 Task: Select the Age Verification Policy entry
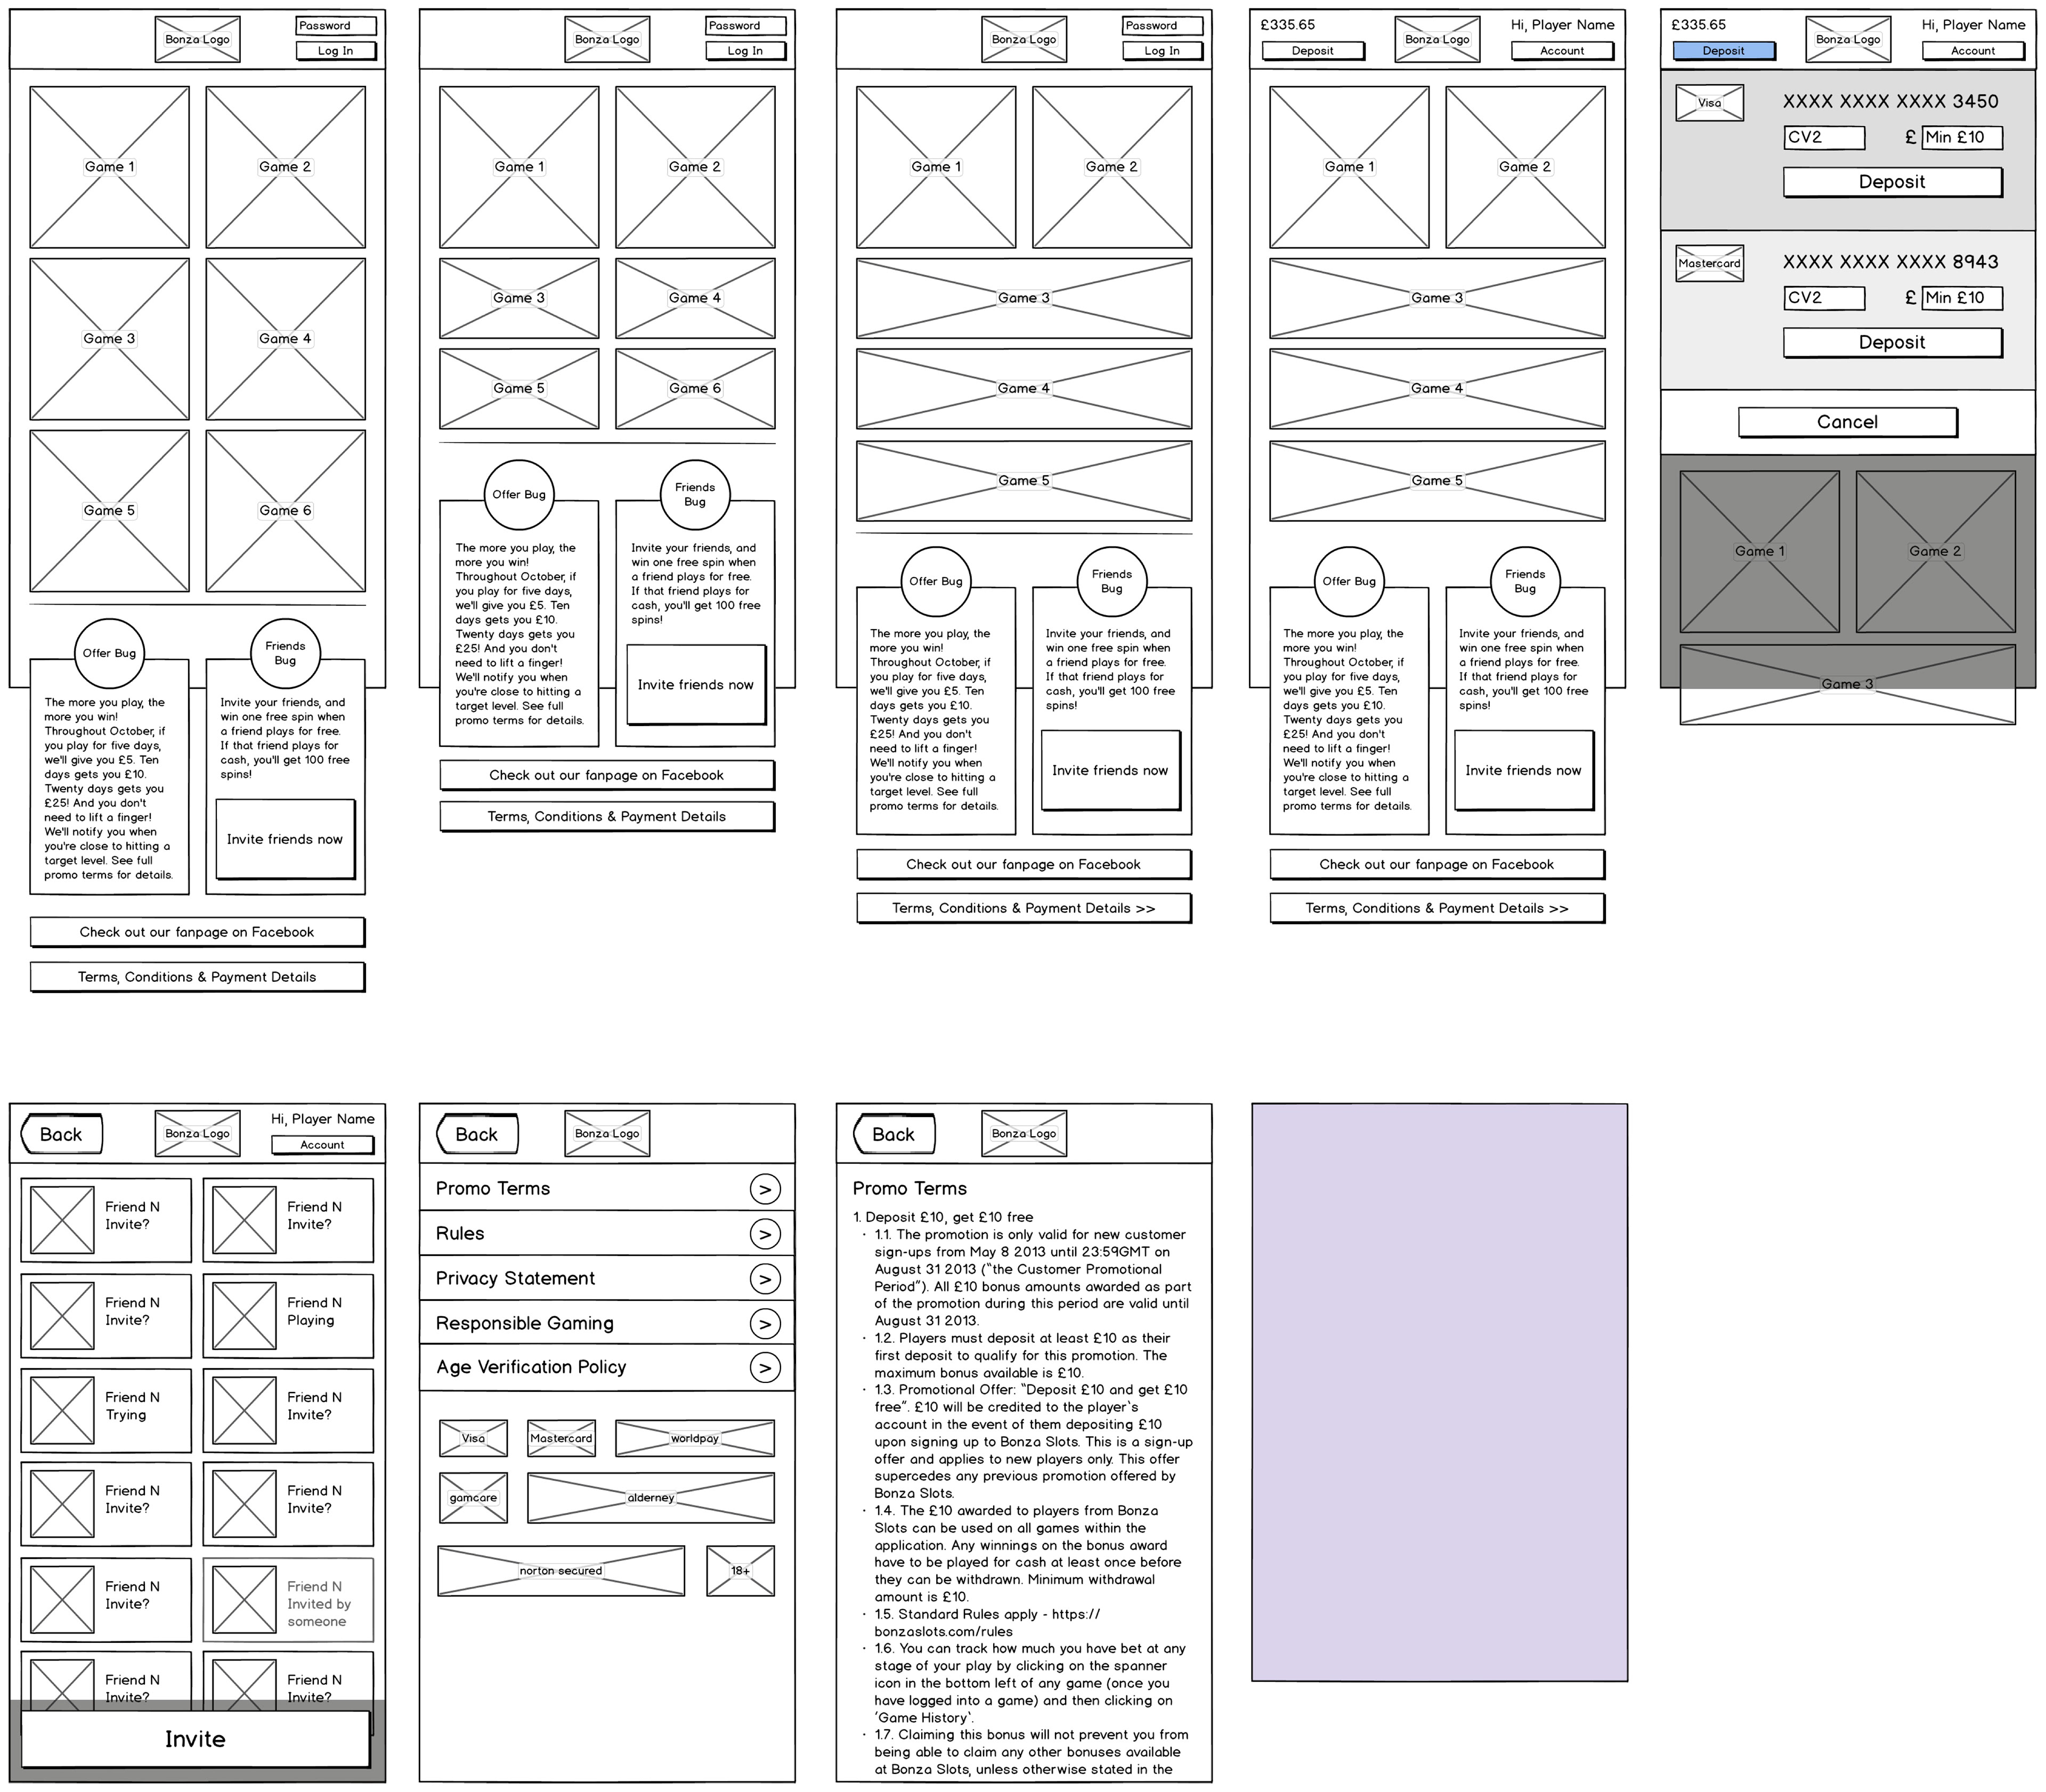click(531, 1367)
